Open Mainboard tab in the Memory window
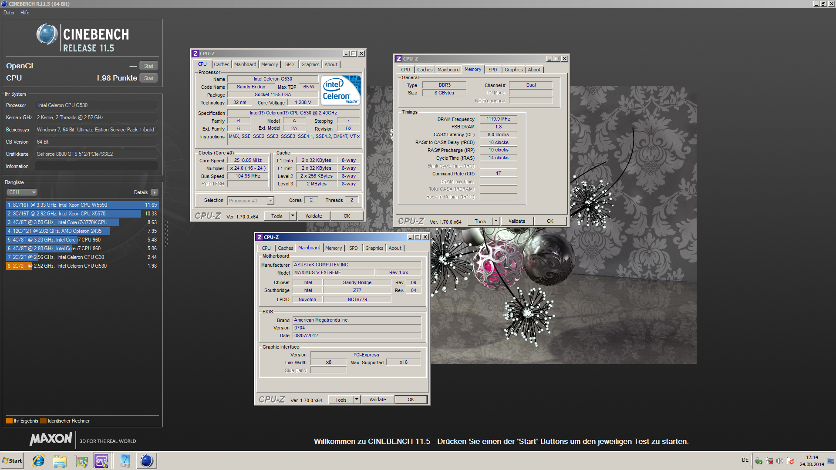836x470 pixels. (448, 70)
